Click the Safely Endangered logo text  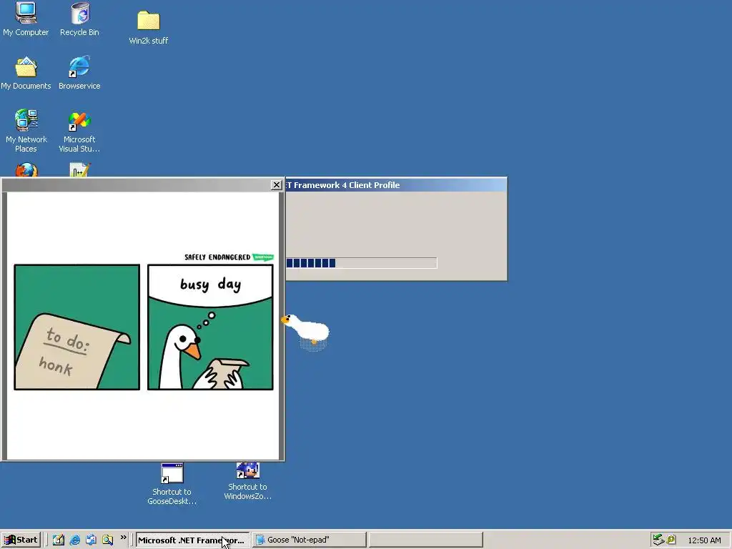217,257
